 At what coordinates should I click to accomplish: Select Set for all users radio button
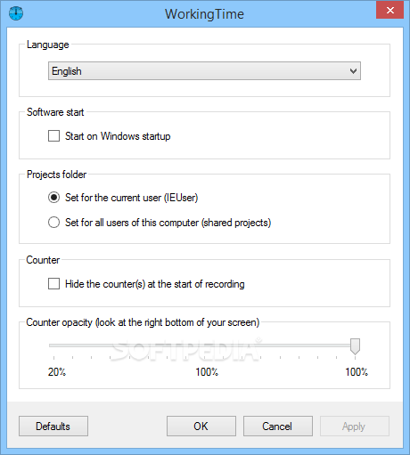(x=53, y=223)
